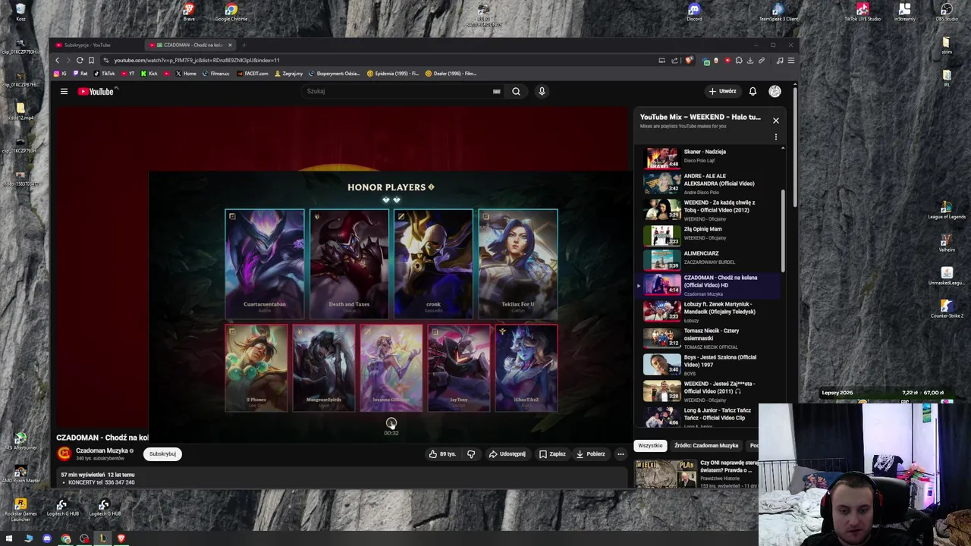Open the League of Legends desktop shortcut
971x546 pixels.
click(947, 211)
